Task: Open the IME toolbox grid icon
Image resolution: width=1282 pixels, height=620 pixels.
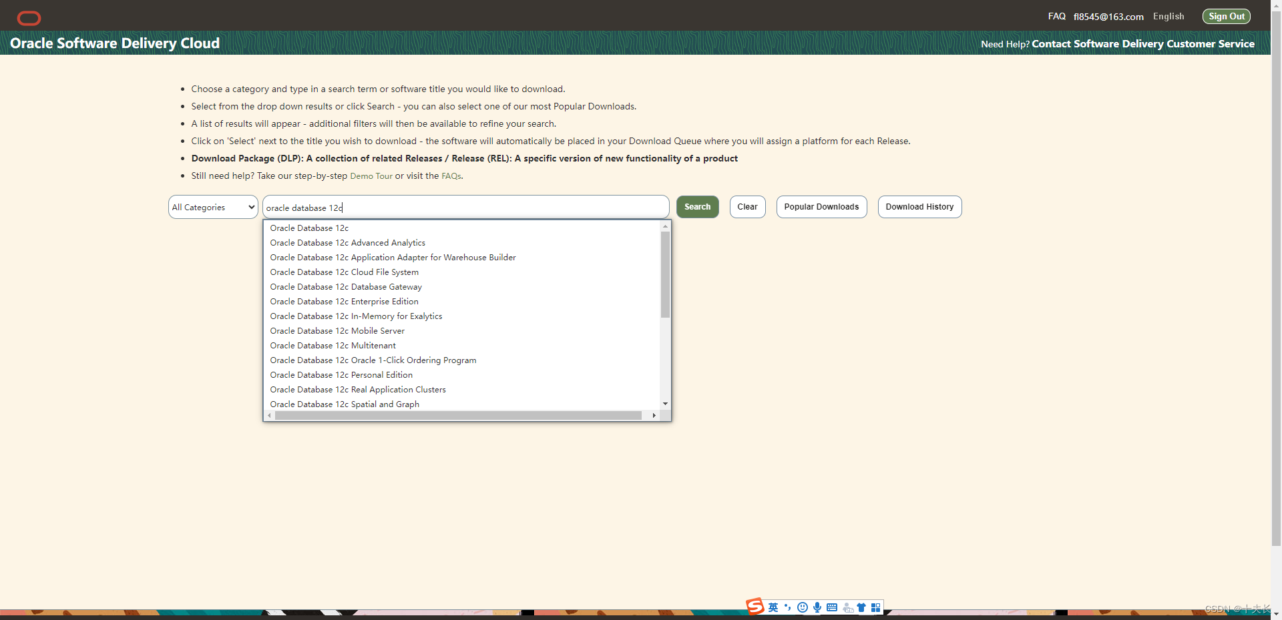Action: [x=875, y=607]
